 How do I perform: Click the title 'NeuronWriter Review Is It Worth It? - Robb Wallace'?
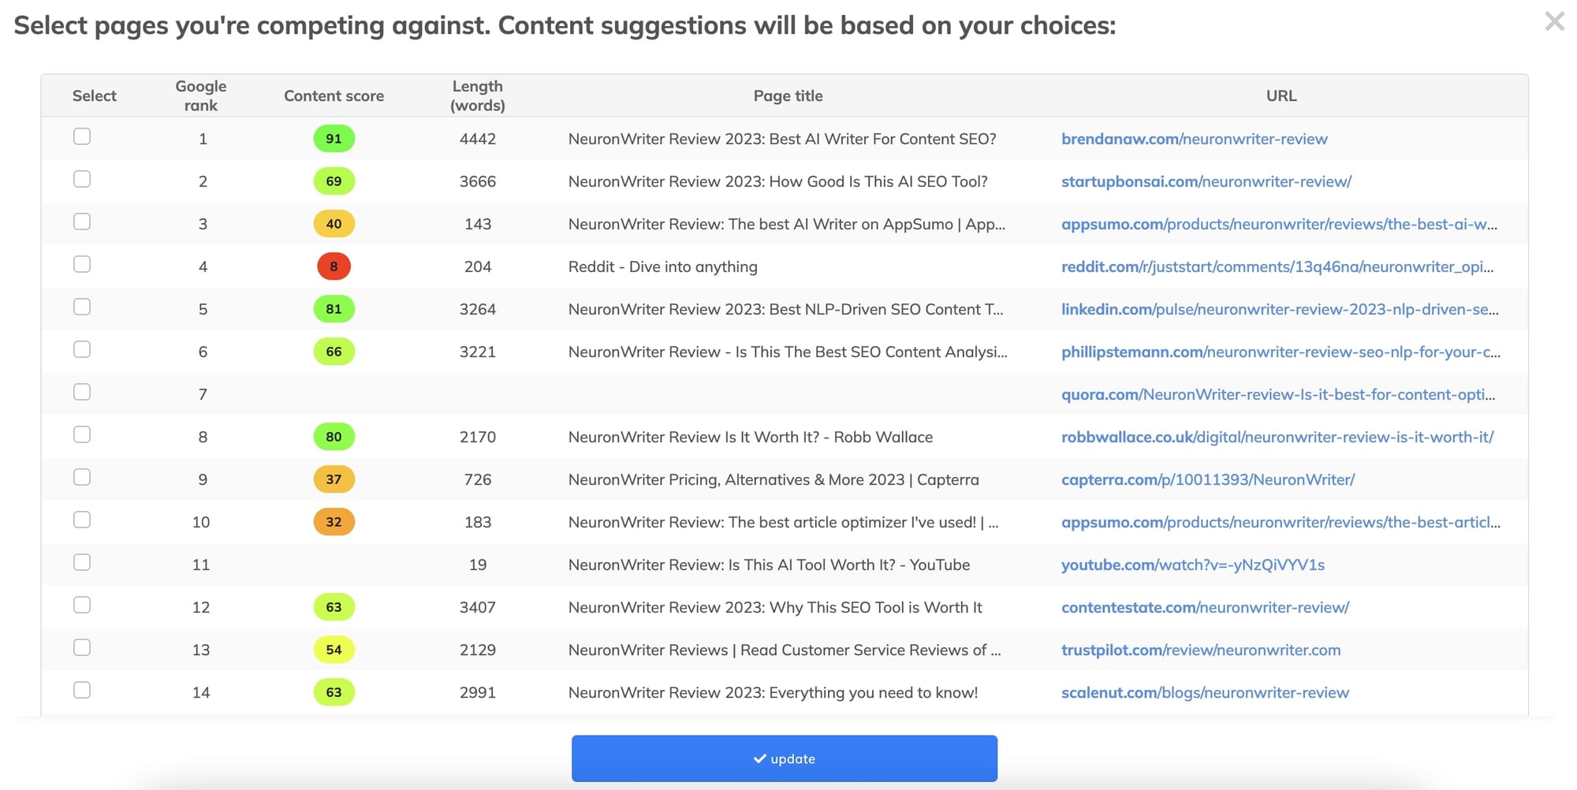click(751, 437)
